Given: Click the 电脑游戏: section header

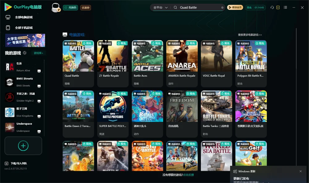Looking at the screenshot, I should [x=77, y=35].
